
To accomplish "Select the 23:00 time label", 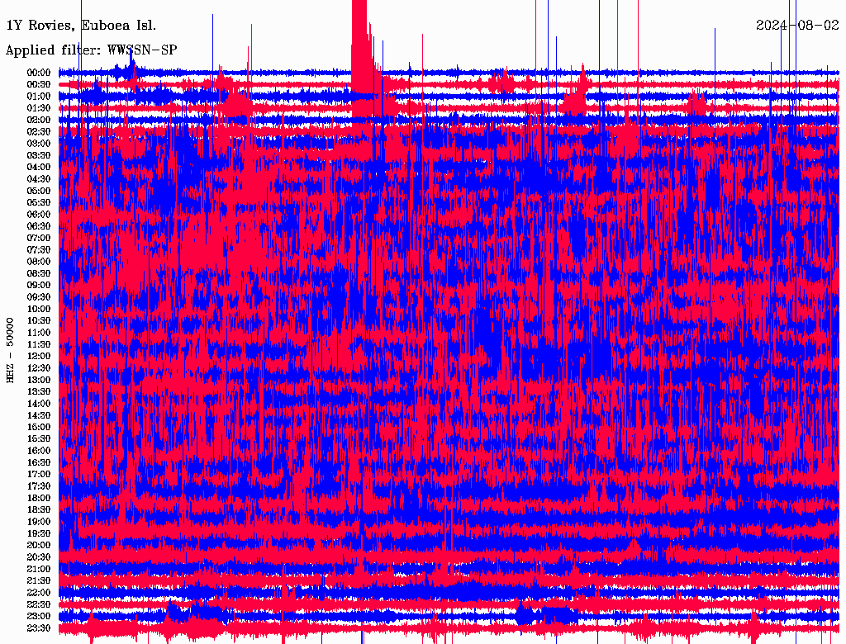I will [39, 617].
